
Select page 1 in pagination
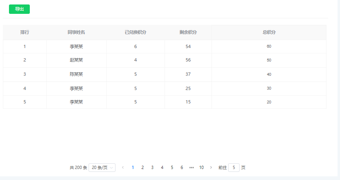click(133, 167)
